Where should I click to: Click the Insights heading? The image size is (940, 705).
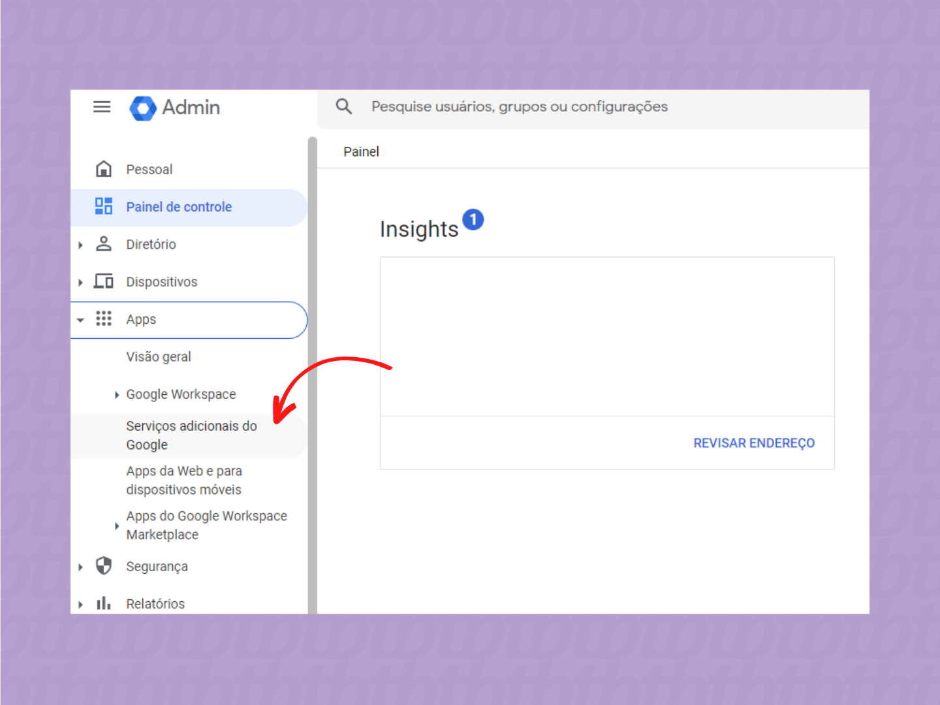[419, 229]
